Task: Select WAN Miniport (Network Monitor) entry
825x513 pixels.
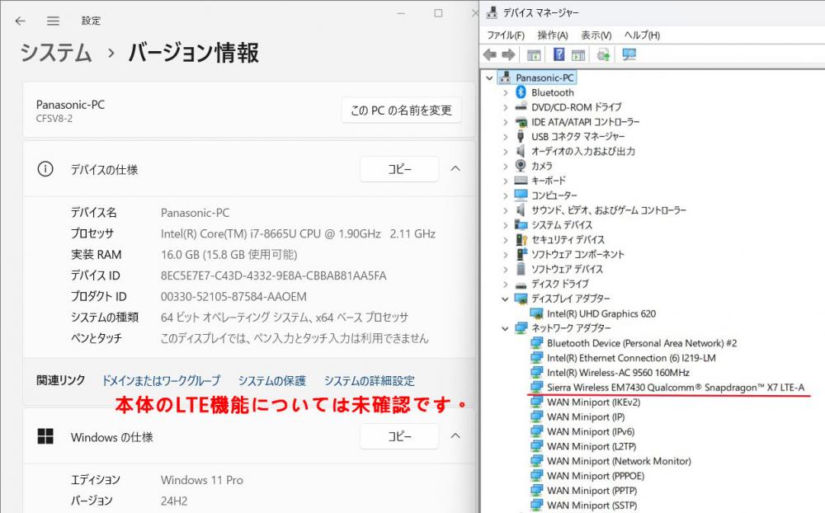Action: (x=619, y=461)
